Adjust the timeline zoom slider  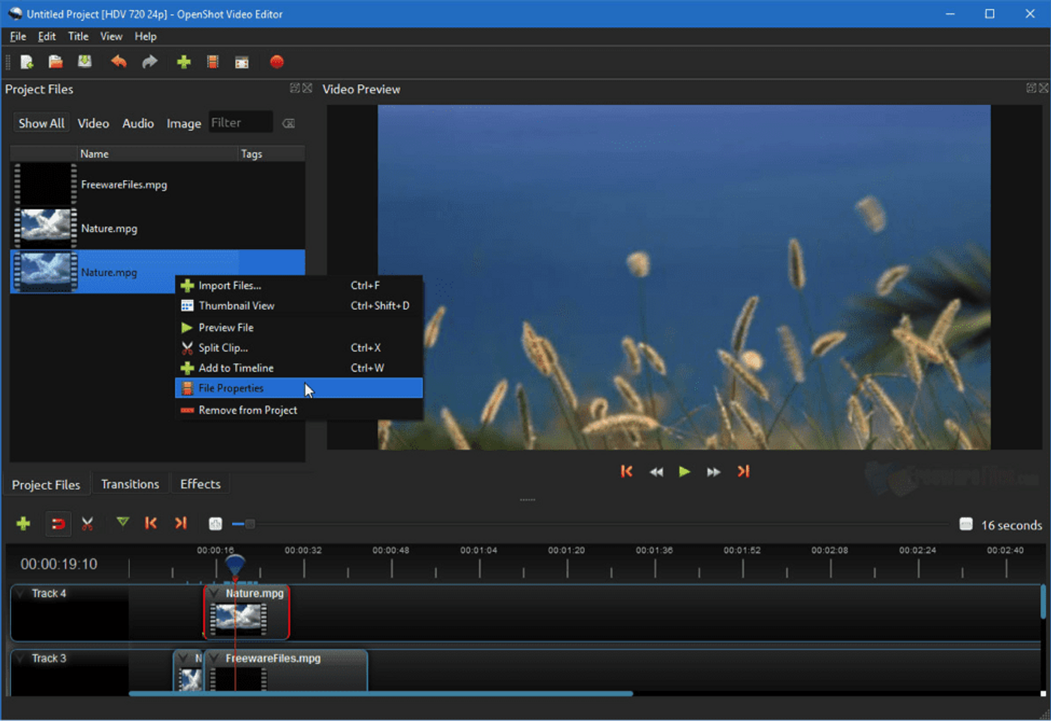point(248,524)
